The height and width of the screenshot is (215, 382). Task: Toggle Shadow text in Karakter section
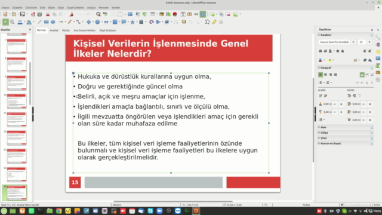click(x=343, y=51)
